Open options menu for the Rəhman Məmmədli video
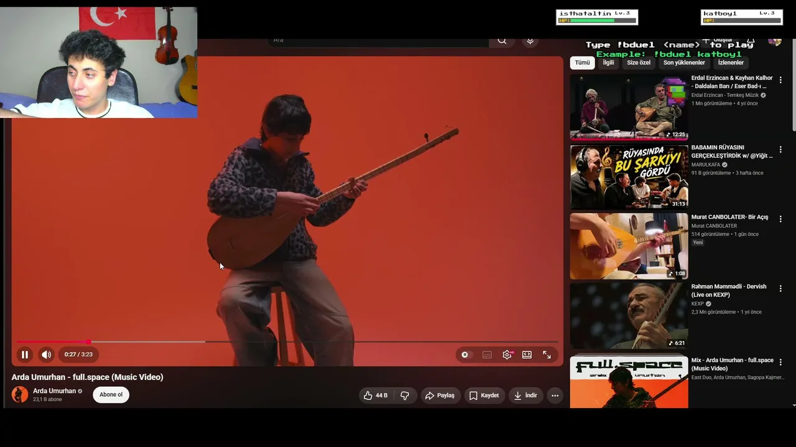 (780, 289)
